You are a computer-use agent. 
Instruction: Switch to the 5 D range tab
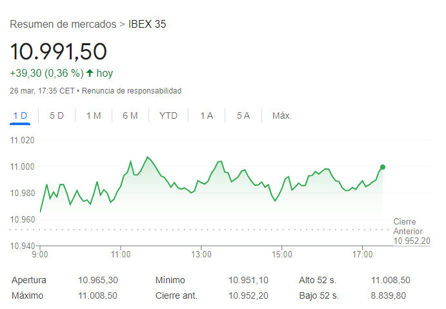click(57, 115)
